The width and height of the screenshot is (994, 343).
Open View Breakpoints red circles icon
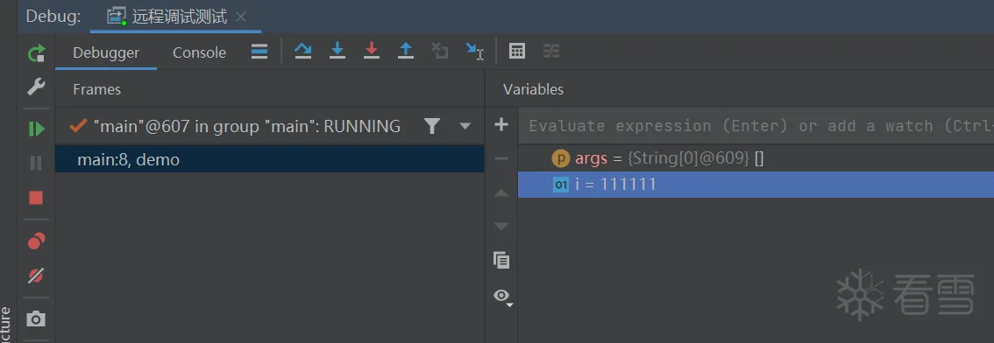(36, 241)
